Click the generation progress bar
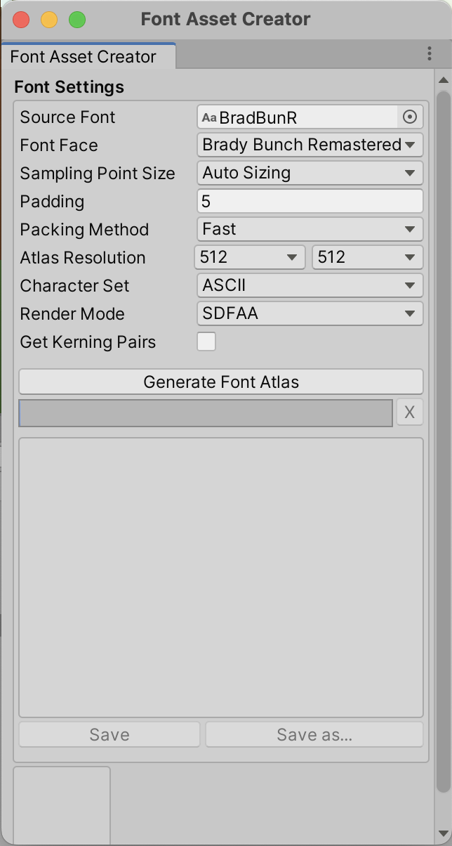Viewport: 452px width, 846px height. 206,412
